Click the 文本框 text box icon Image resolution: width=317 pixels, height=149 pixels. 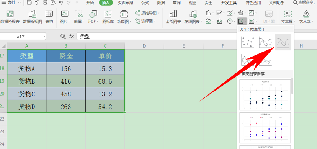point(288,14)
